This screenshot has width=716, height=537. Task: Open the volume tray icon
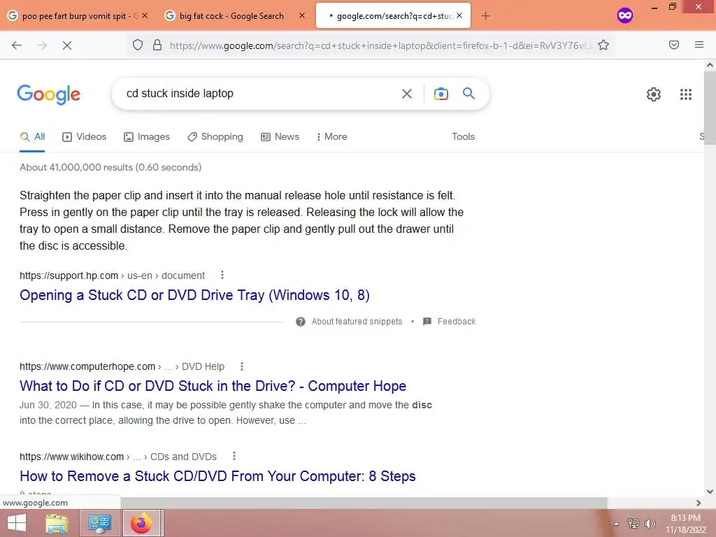(650, 524)
